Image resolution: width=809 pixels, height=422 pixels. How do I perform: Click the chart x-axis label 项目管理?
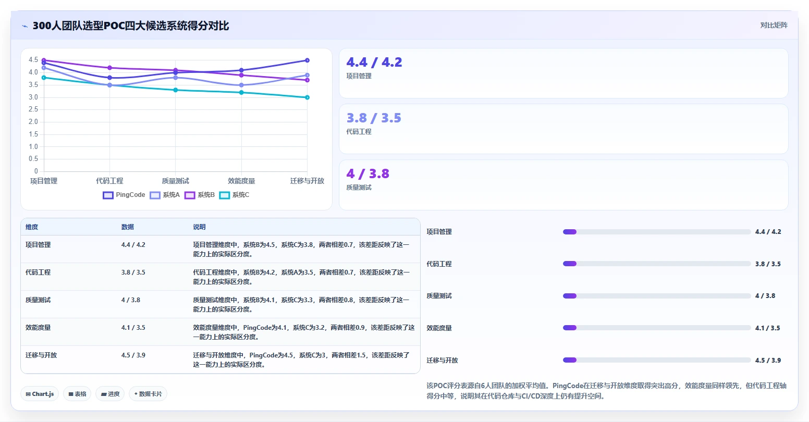coord(44,181)
